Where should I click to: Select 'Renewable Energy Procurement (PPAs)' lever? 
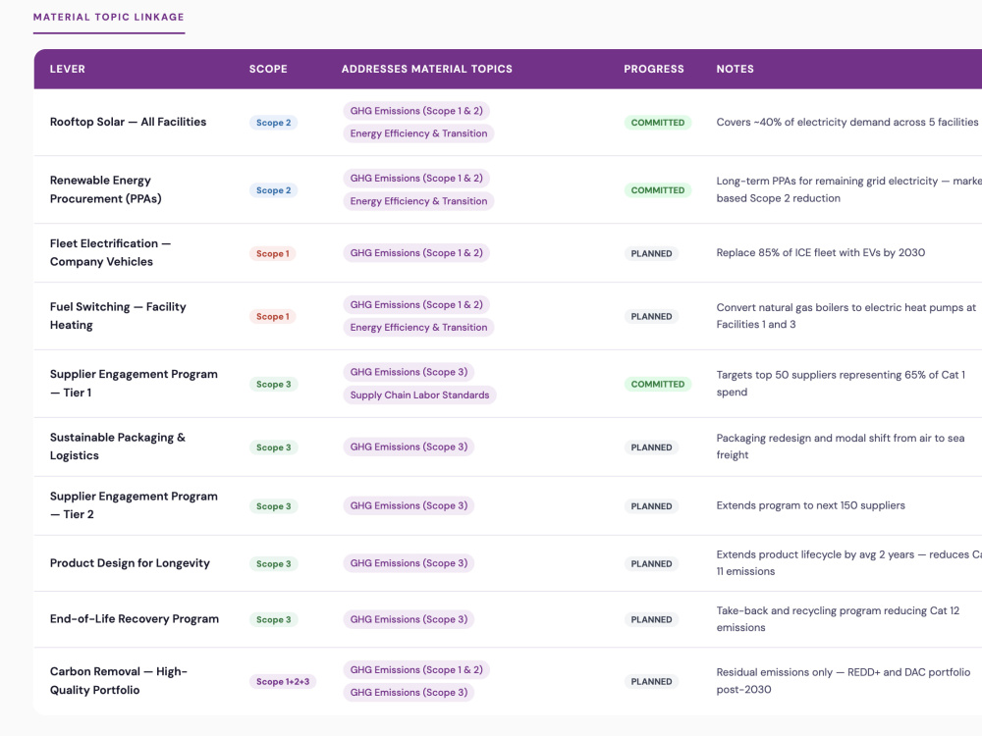click(106, 189)
